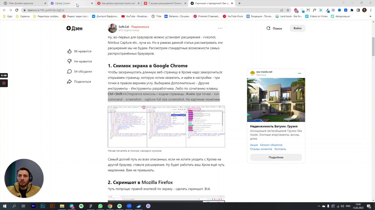Open Windows taskbar search
375x210 pixels.
(x=14, y=206)
